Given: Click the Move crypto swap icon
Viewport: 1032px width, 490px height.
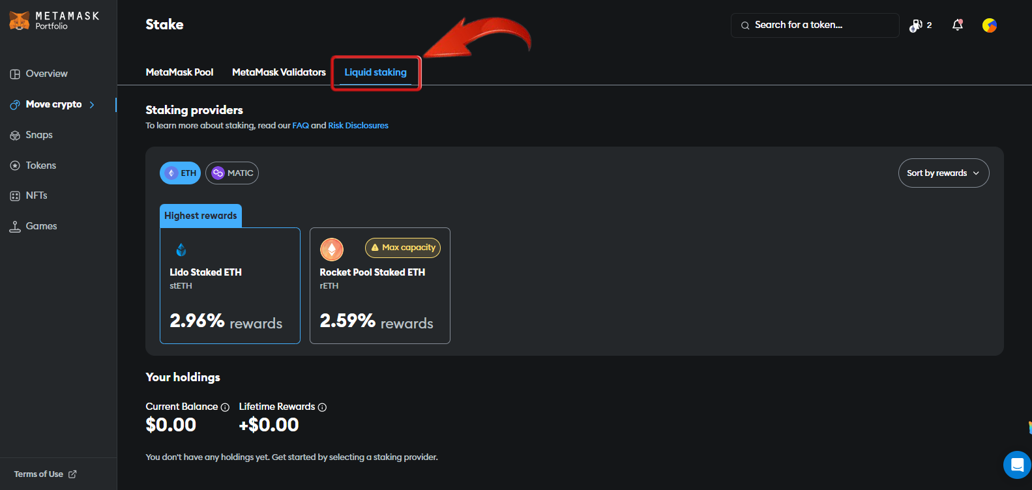Looking at the screenshot, I should coord(15,105).
